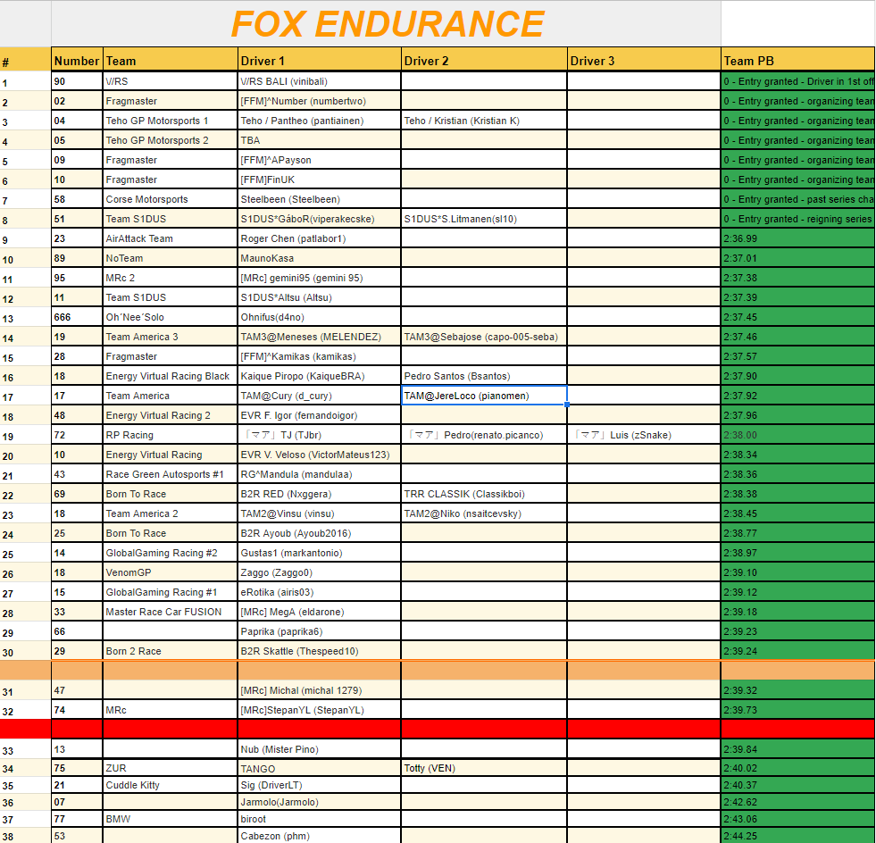
Task: Click cell 'Pedro Santos (Bsantos)'
Action: click(484, 376)
